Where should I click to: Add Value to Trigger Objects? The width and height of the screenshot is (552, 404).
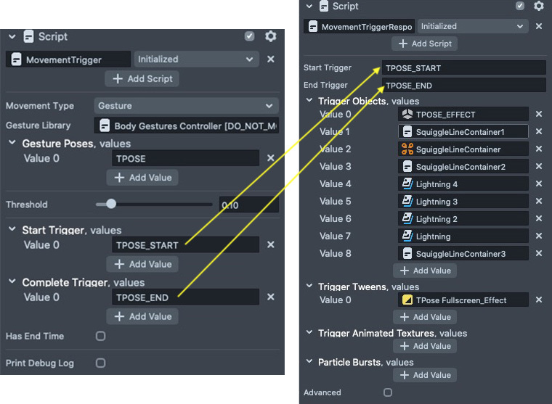point(425,271)
